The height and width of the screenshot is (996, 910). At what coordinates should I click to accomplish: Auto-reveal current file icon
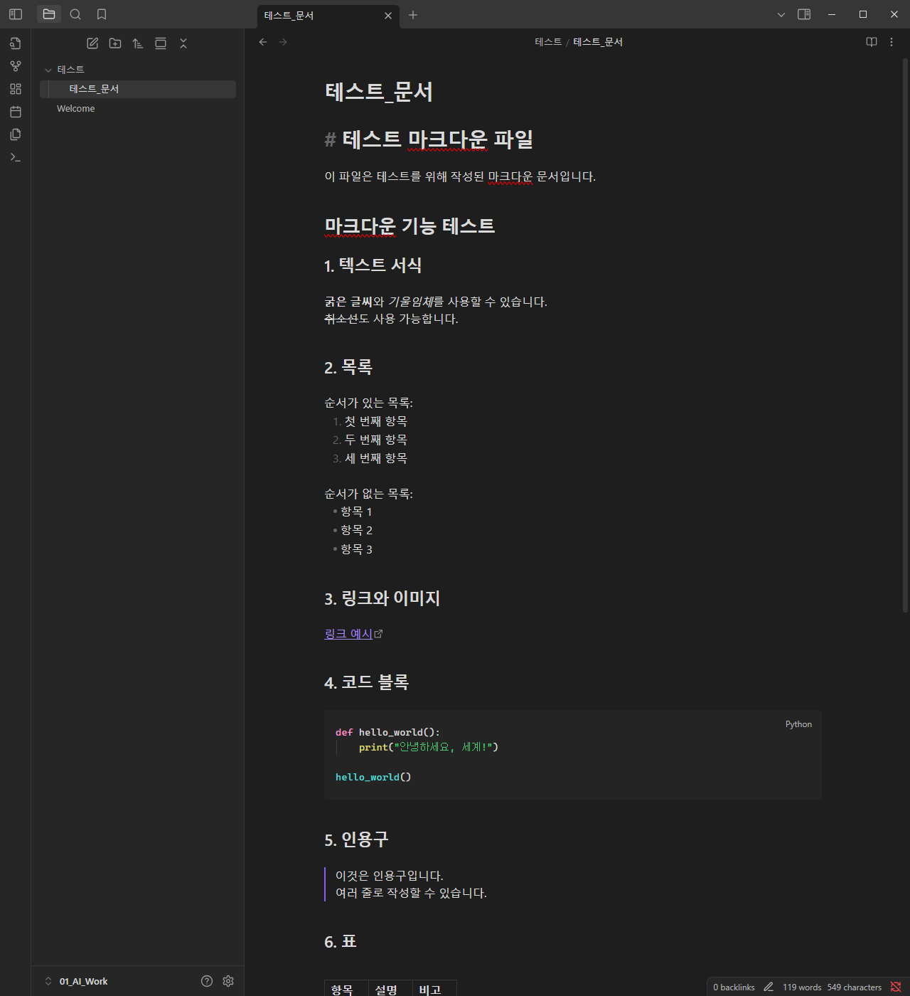(x=161, y=43)
